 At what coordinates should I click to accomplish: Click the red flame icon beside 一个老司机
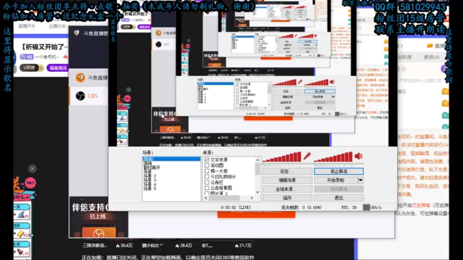click(x=65, y=57)
